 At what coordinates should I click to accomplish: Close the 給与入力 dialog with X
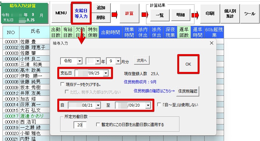point(212,43)
